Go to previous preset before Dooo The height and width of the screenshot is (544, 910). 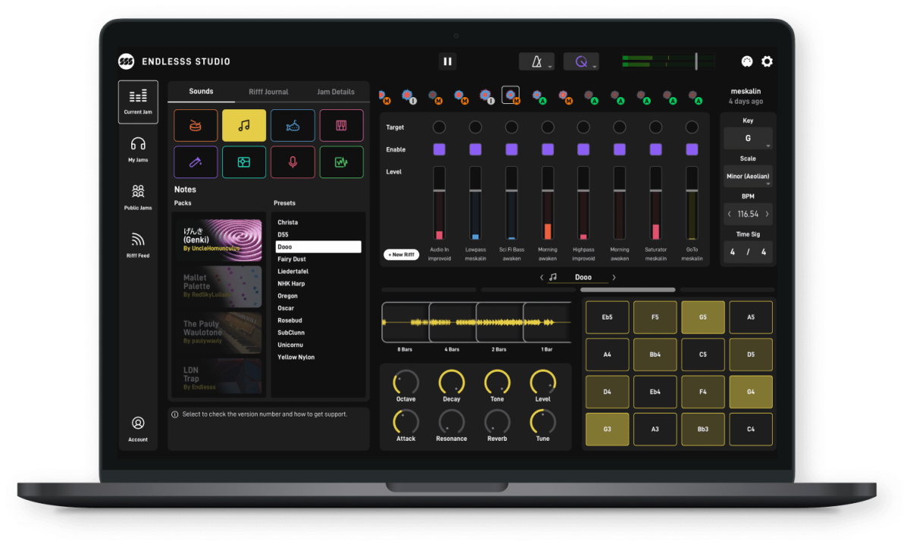click(x=541, y=278)
